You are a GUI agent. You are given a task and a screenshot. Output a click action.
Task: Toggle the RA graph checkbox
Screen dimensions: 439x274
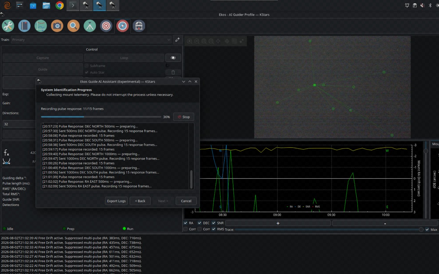click(x=186, y=223)
